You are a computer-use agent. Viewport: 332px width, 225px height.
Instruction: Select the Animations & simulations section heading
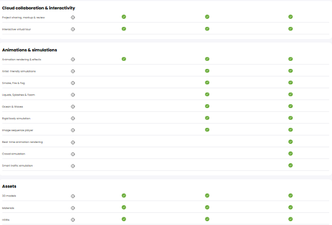[x=29, y=50]
